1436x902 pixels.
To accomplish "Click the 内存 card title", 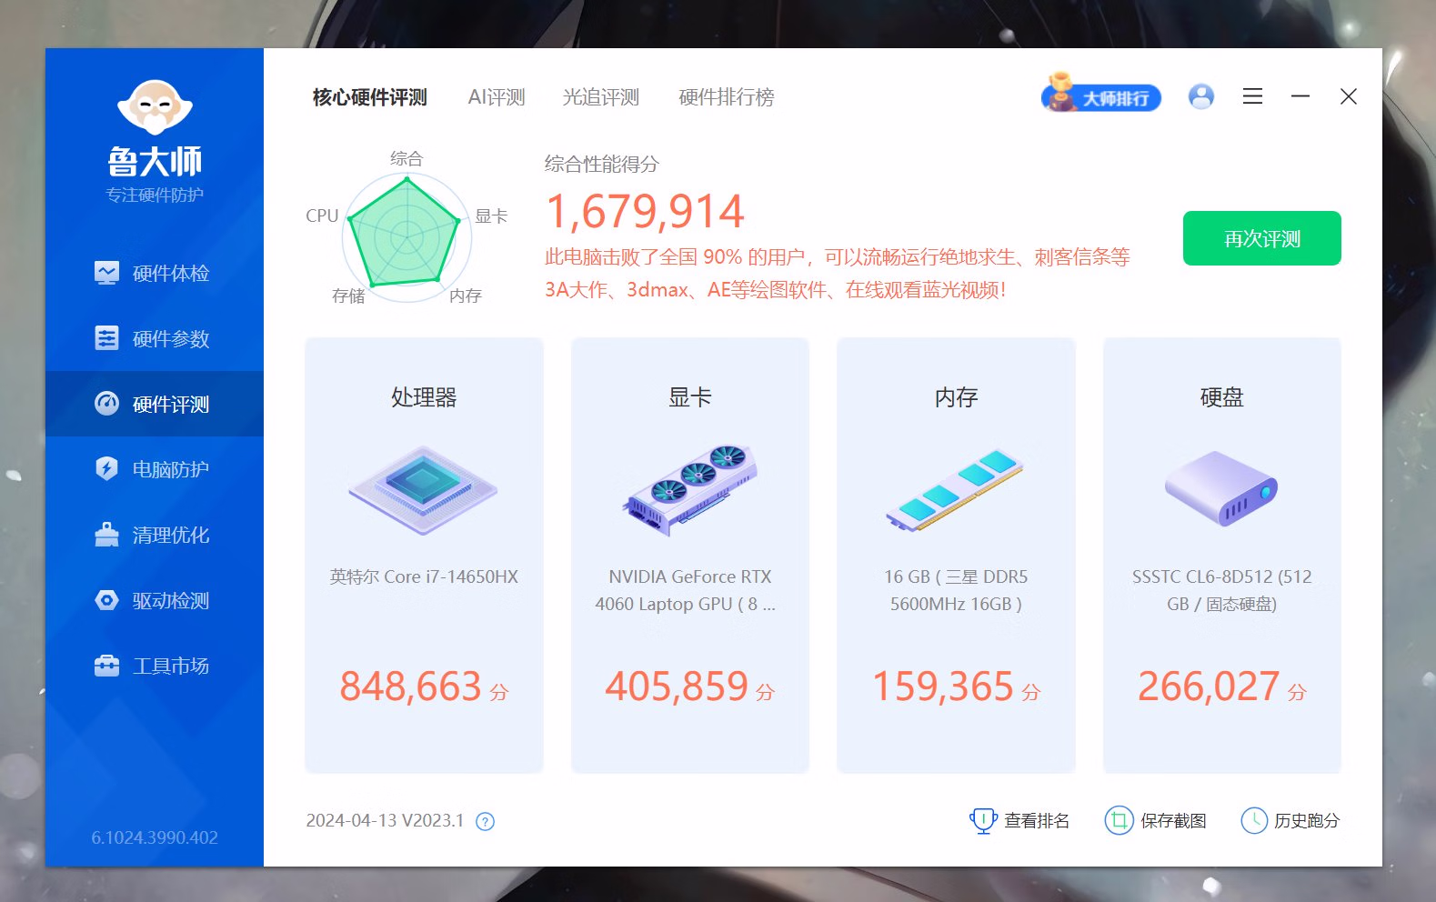I will [x=956, y=397].
